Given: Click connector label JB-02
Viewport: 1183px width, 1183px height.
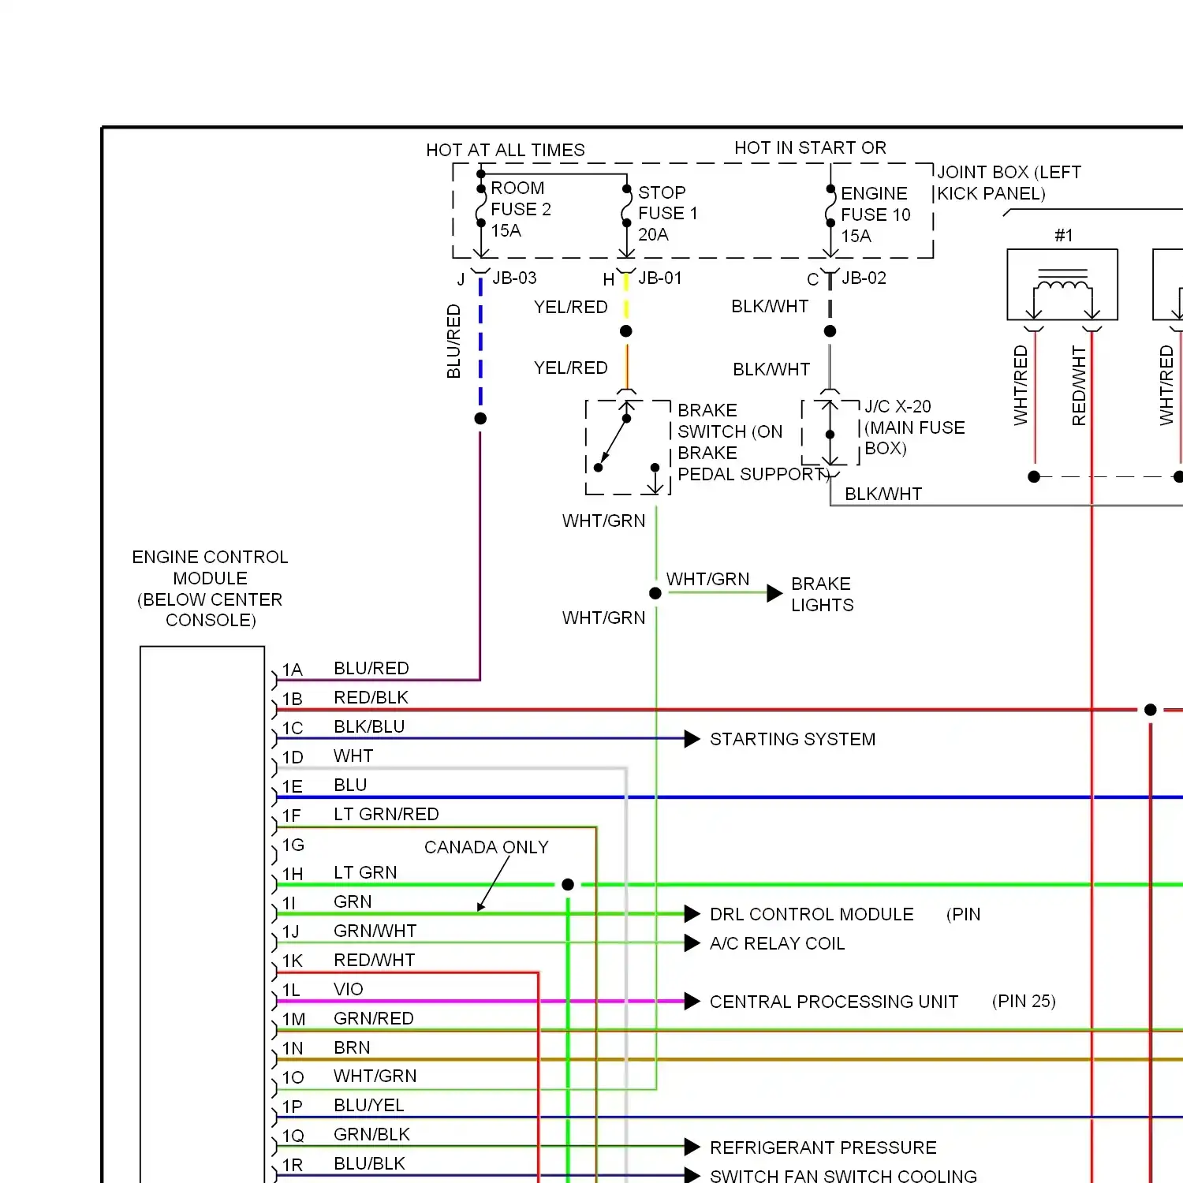Looking at the screenshot, I should click(864, 278).
